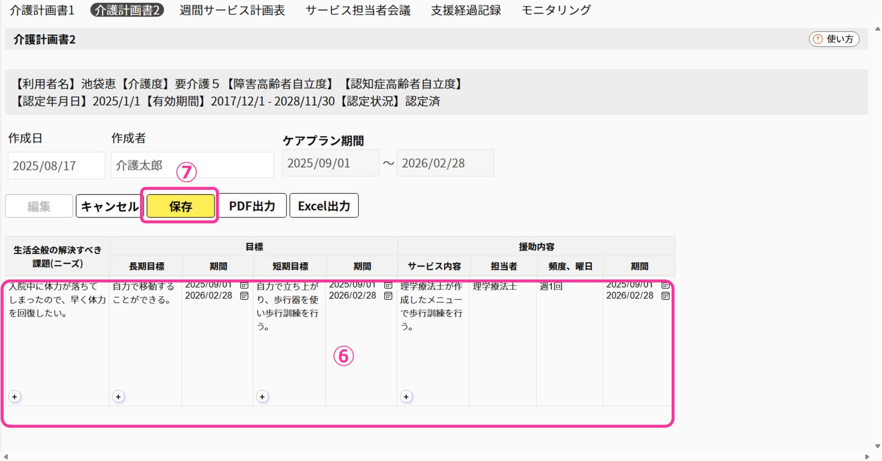Click the 作成日 date field
This screenshot has width=882, height=461.
point(57,165)
